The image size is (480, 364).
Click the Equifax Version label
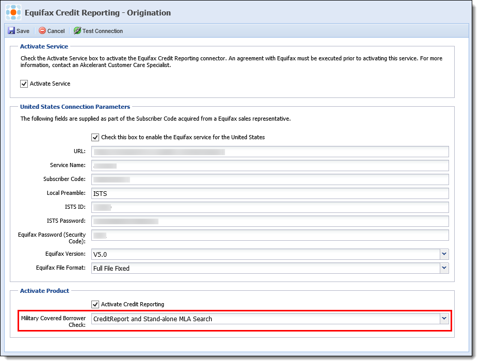(x=66, y=254)
